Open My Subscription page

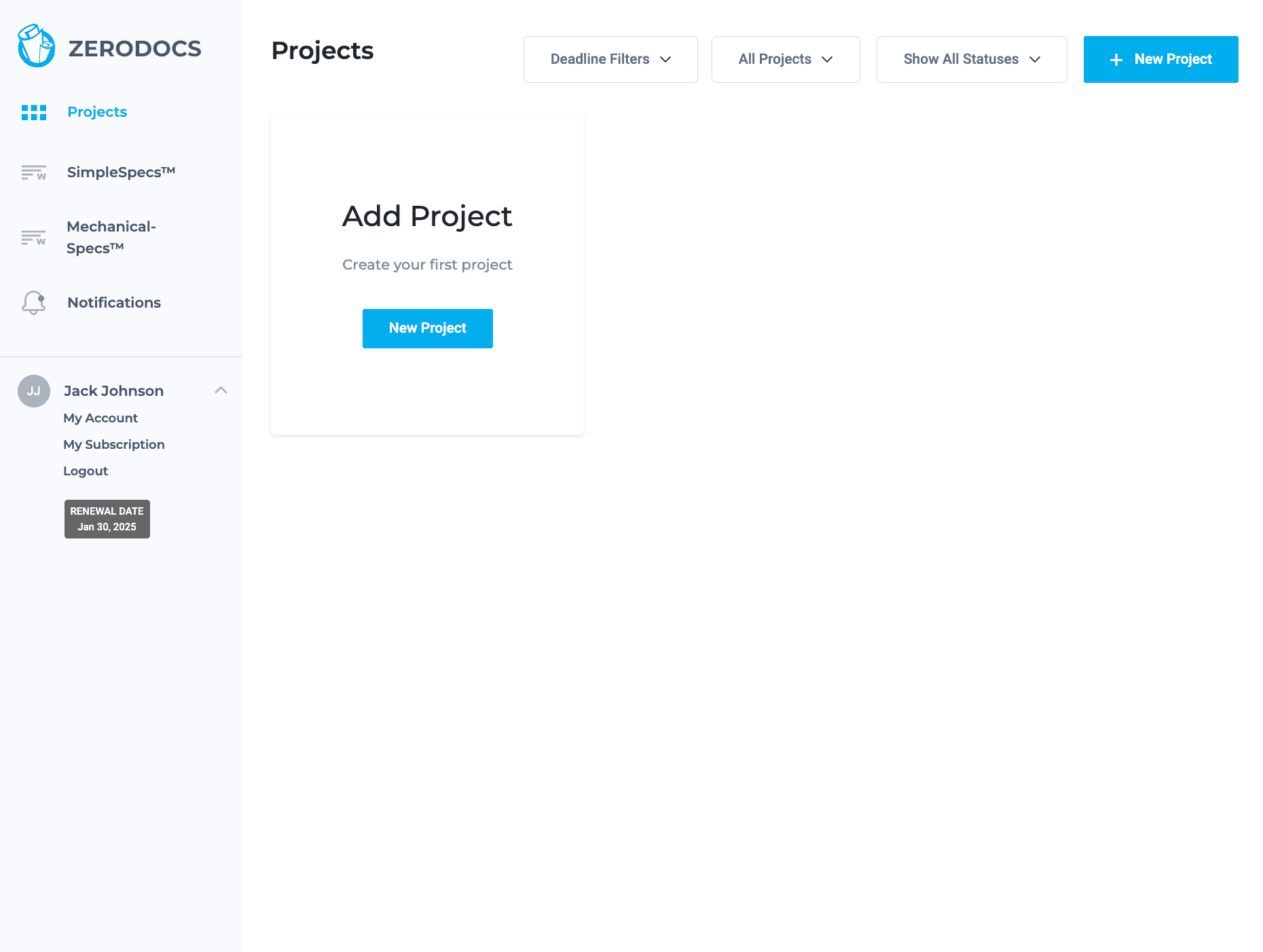(x=113, y=445)
